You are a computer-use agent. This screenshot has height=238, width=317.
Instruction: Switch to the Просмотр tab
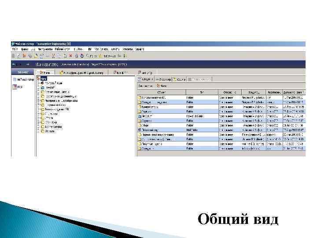(x=163, y=79)
